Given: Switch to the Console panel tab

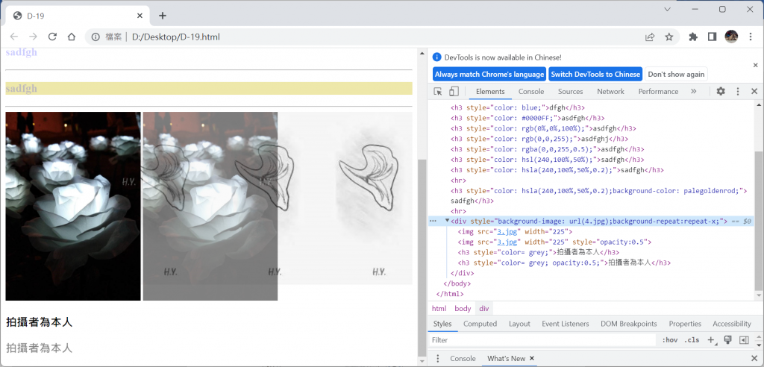Looking at the screenshot, I should 531,92.
